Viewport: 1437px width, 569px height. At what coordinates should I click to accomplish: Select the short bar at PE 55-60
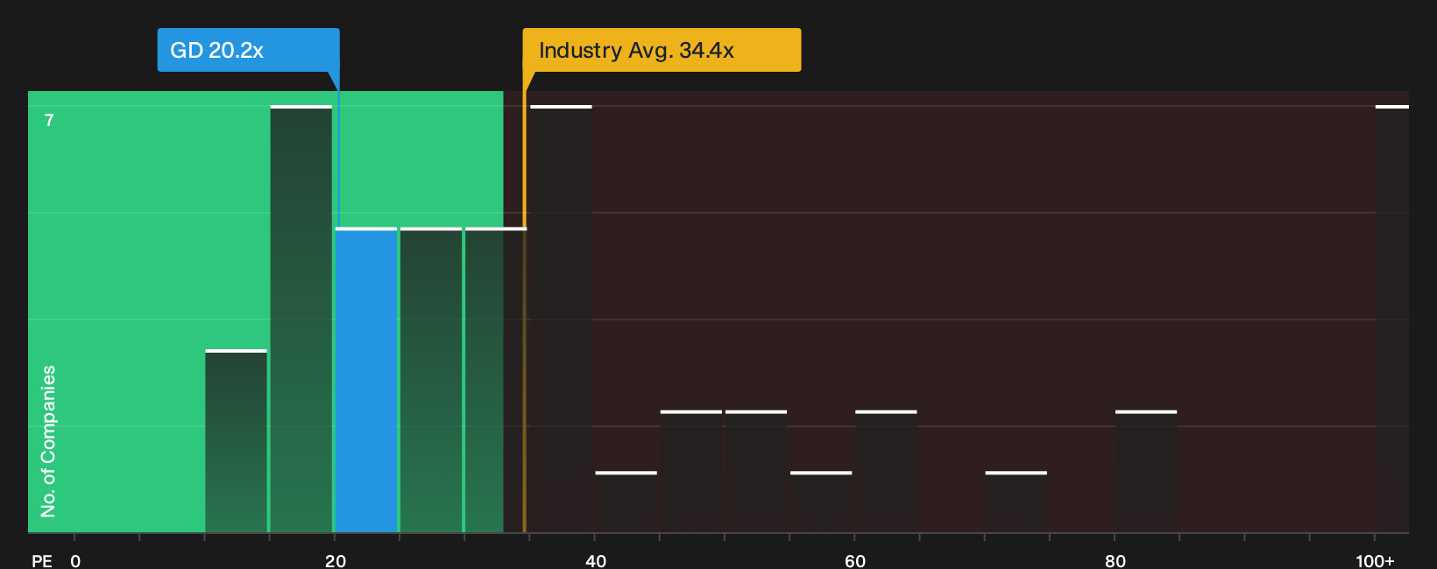(x=821, y=502)
